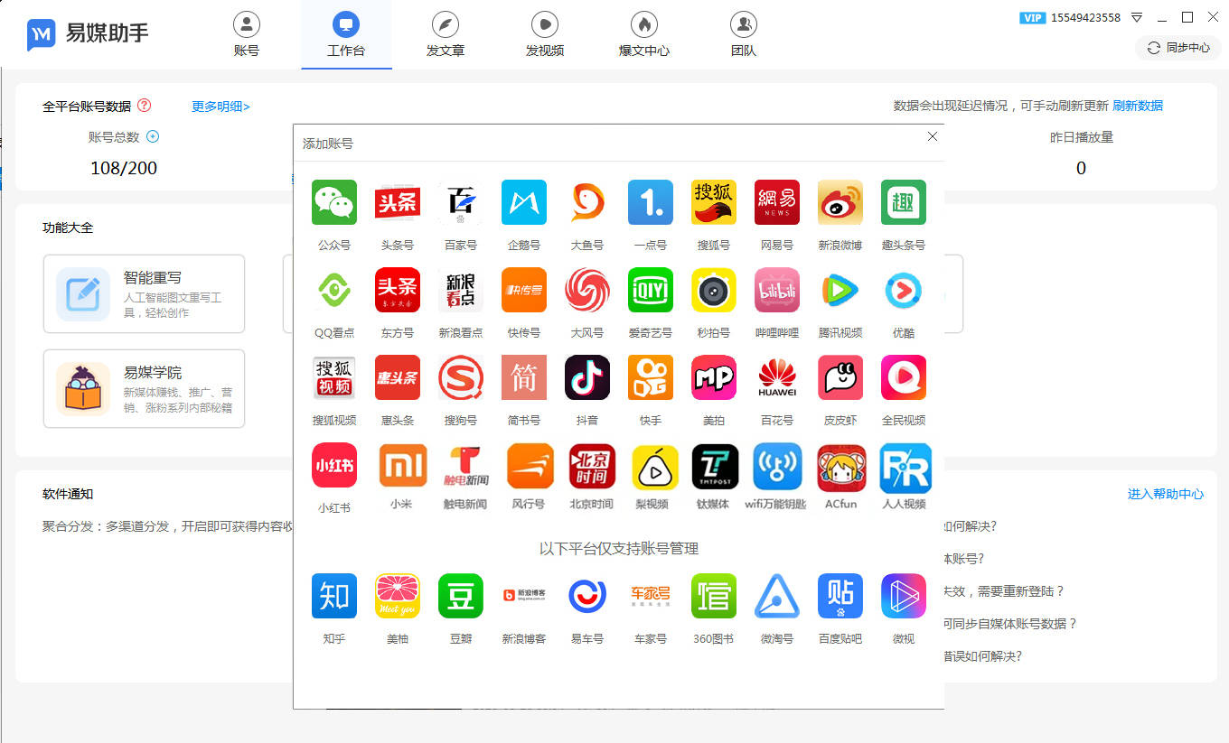The width and height of the screenshot is (1229, 743).
Task: Switch to the 团队 tab
Action: [744, 35]
